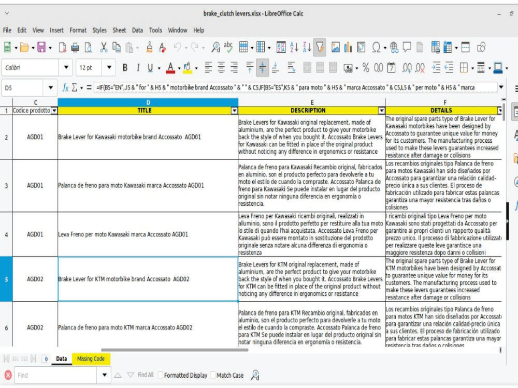Click the Align Right icon
This screenshot has height=388, width=518.
point(234,68)
